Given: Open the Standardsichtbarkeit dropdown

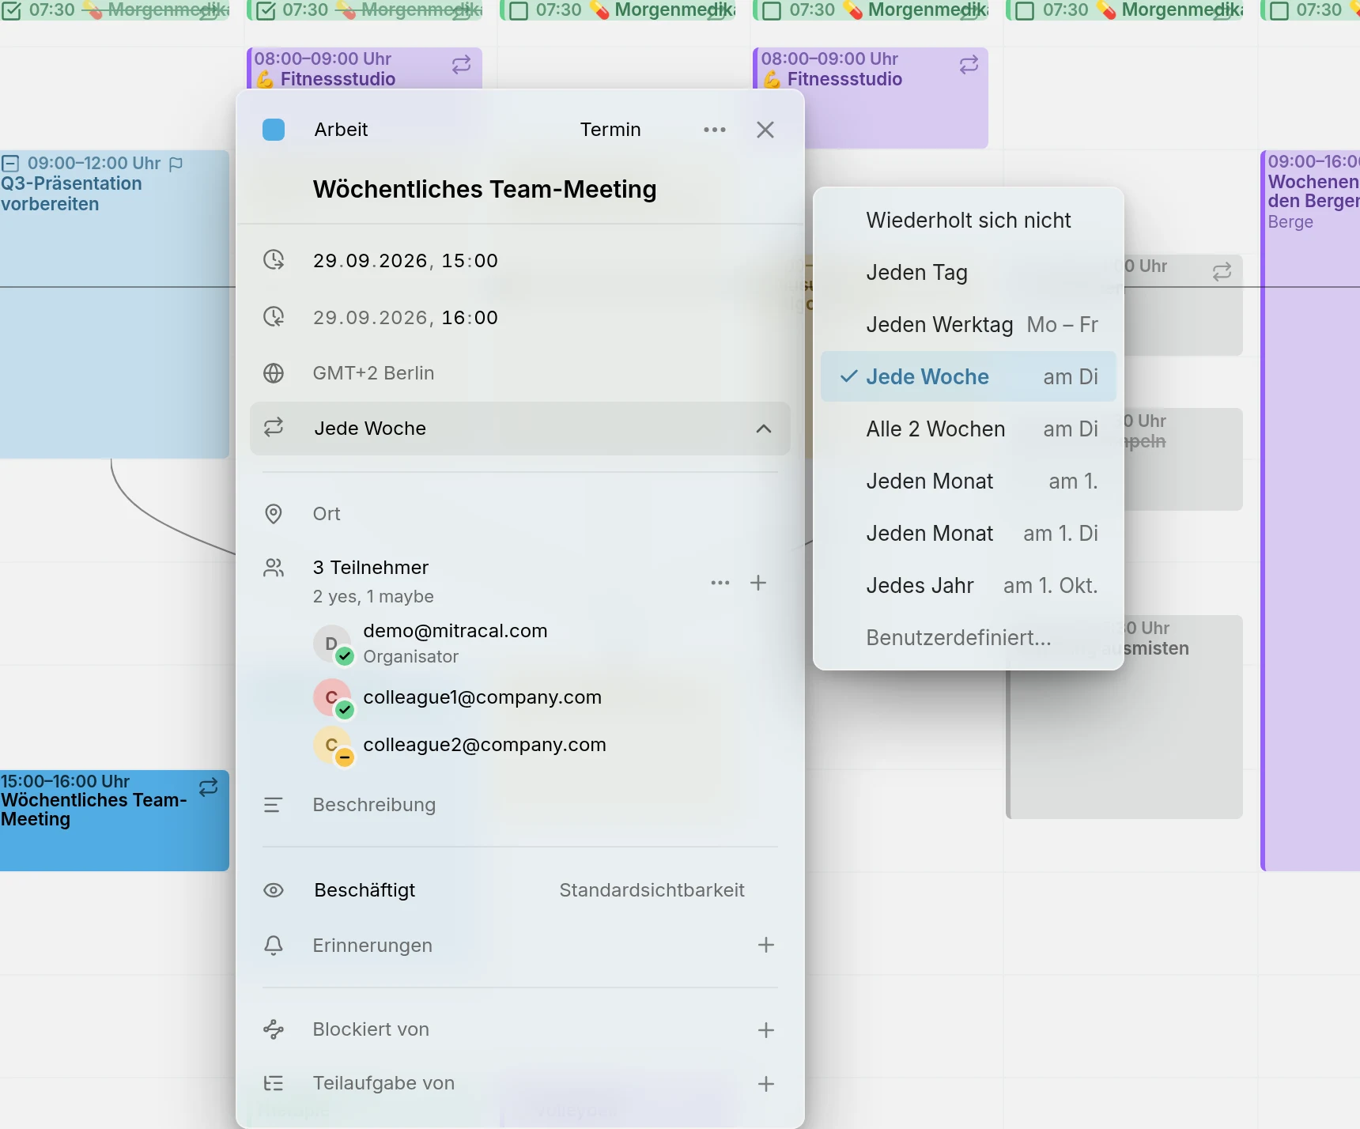Looking at the screenshot, I should tap(652, 890).
